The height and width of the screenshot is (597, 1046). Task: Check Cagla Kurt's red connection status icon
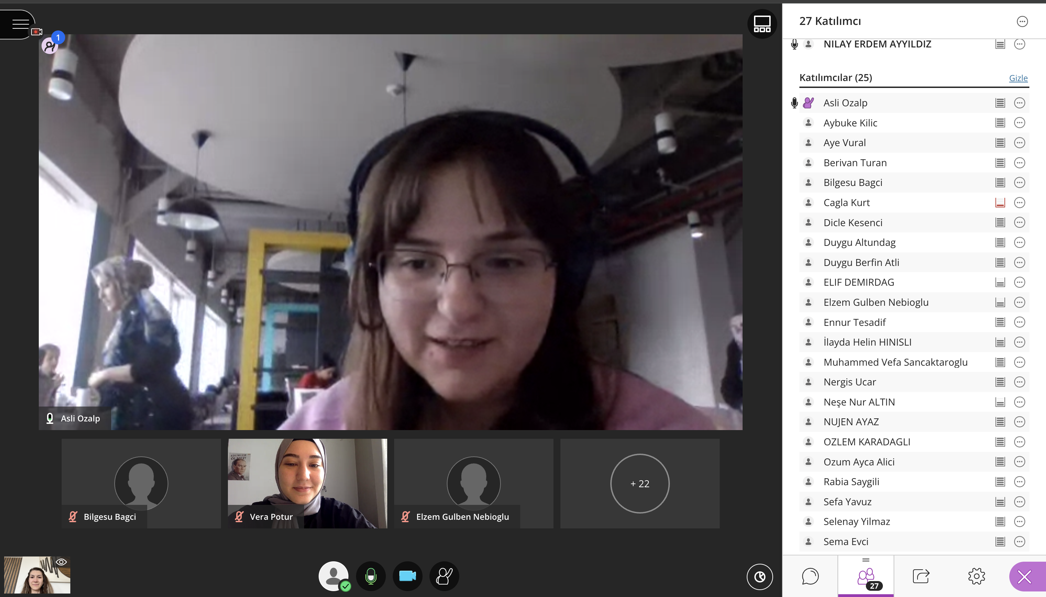[x=1000, y=203]
